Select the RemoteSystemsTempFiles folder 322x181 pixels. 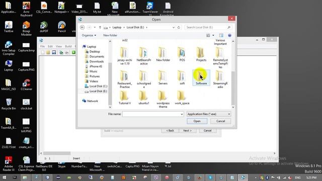[x=220, y=58]
